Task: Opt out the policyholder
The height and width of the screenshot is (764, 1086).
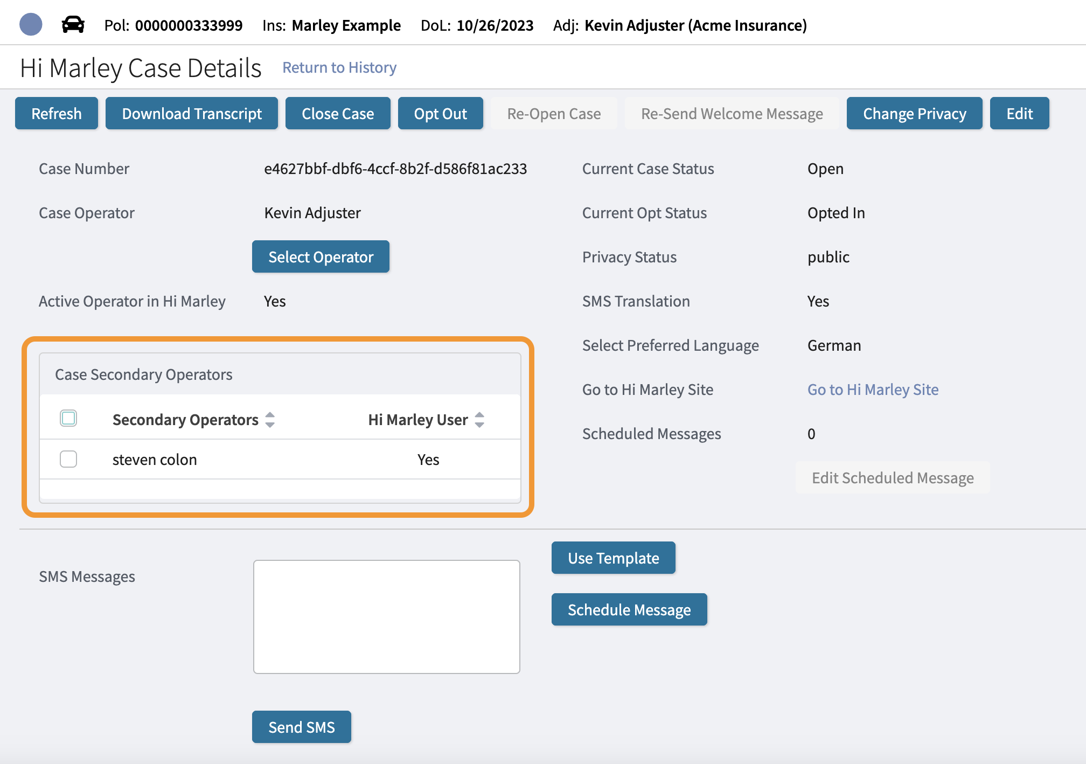Action: [x=440, y=113]
